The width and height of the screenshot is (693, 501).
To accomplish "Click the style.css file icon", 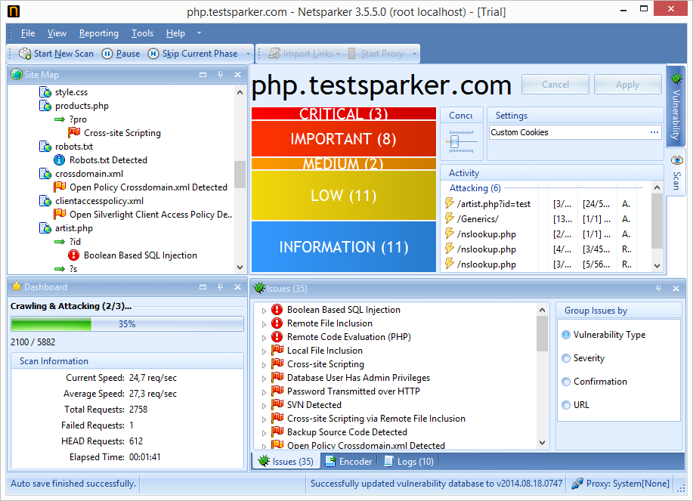I will click(x=45, y=92).
